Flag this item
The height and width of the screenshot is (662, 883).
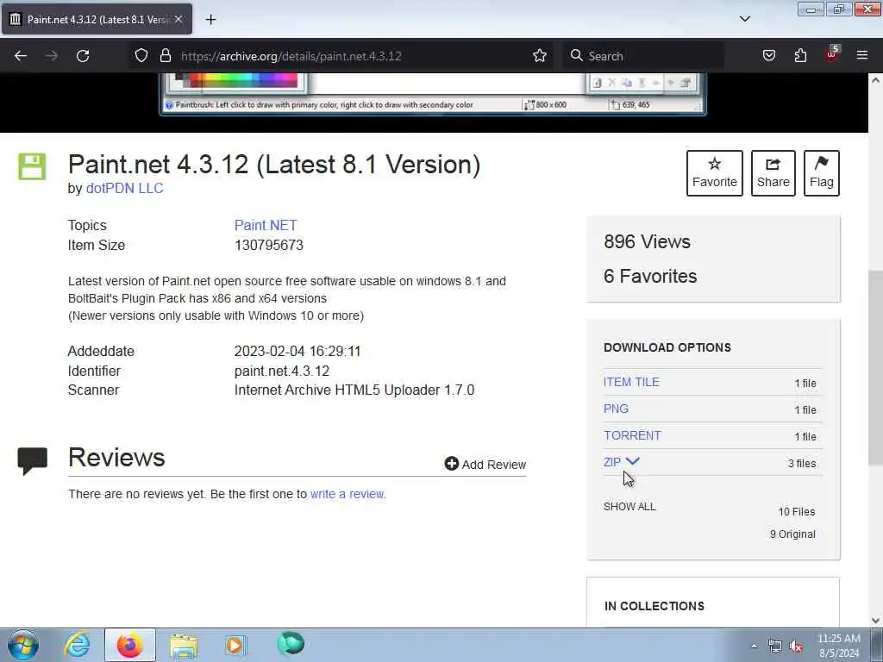pos(822,172)
